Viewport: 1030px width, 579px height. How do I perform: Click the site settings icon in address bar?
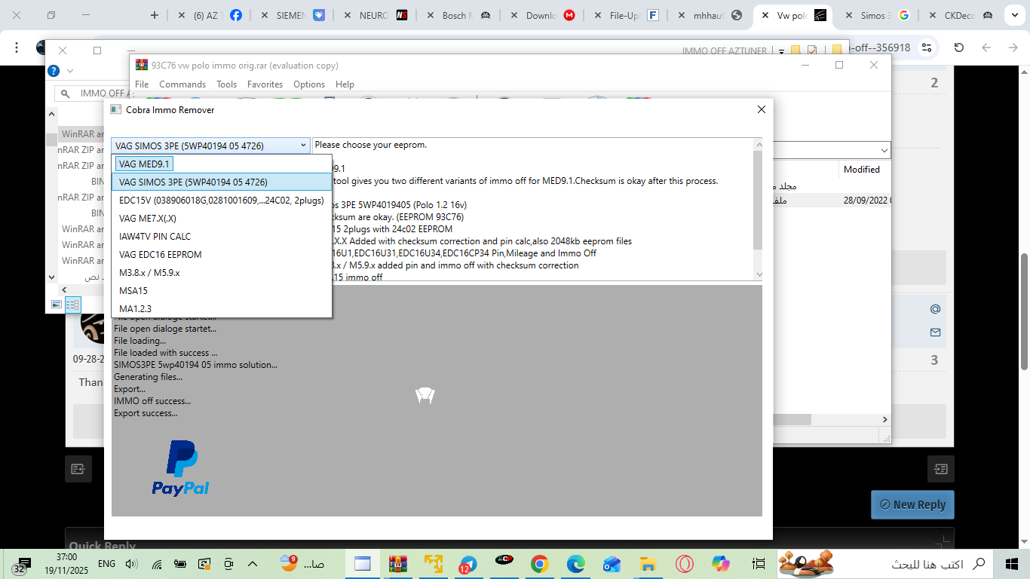(x=927, y=47)
